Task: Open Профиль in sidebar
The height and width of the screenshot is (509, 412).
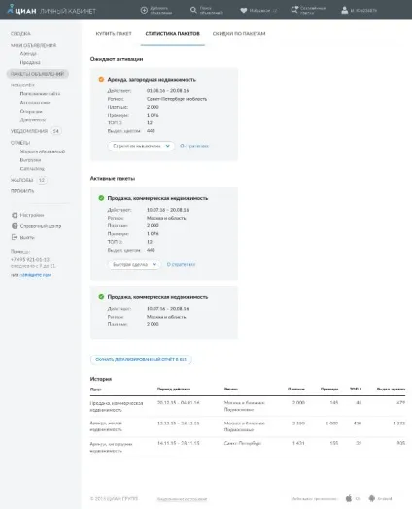Action: pos(22,191)
